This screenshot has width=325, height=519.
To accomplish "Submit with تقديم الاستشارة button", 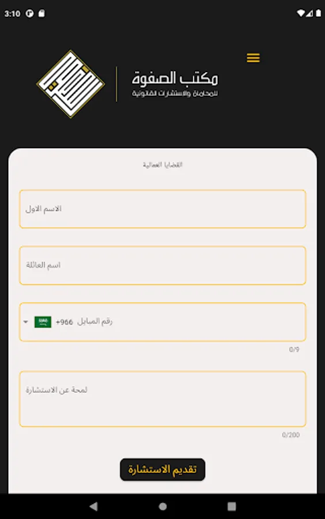I will (x=162, y=469).
